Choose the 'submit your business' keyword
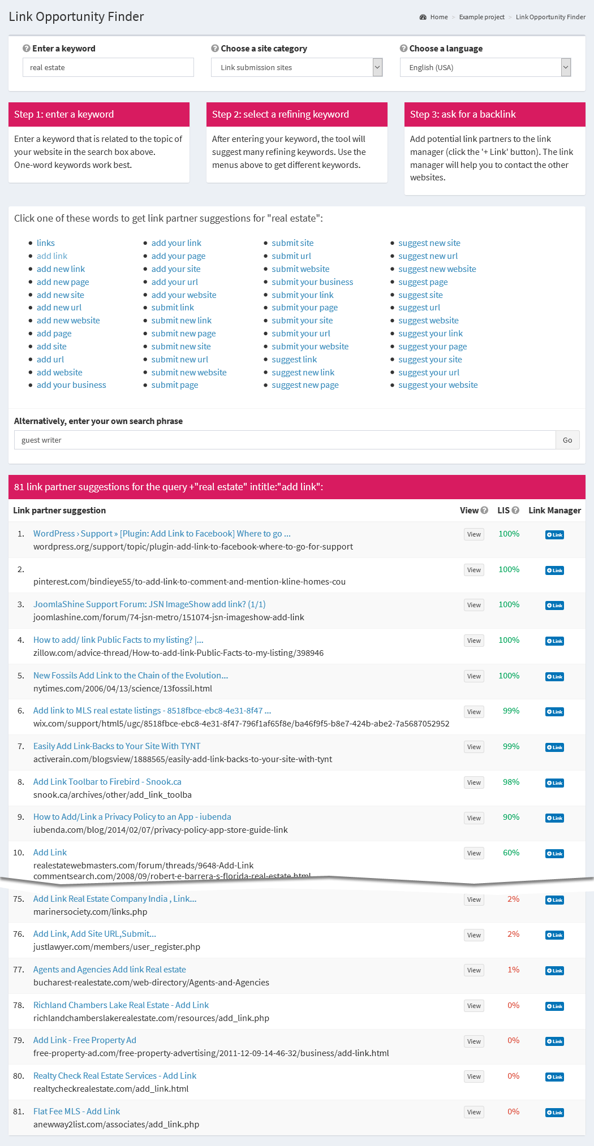 (312, 282)
